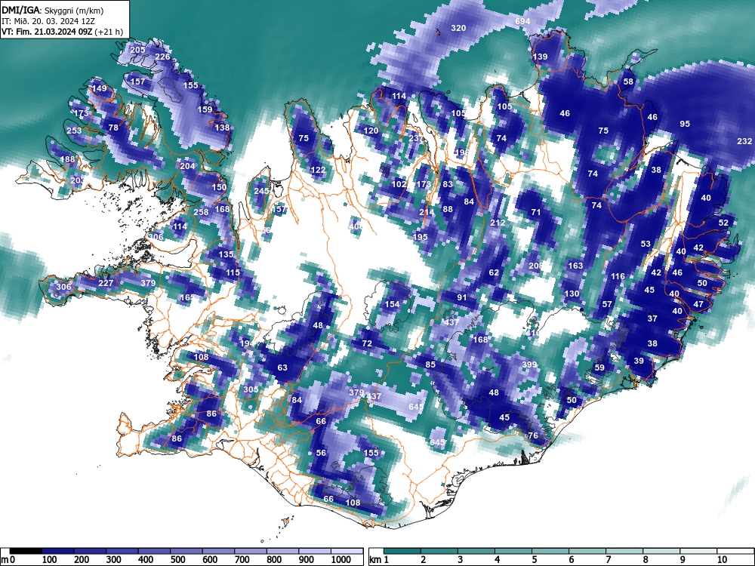The image size is (755, 566).
Task: Click the map value 58 in the northeast
Action: [628, 82]
